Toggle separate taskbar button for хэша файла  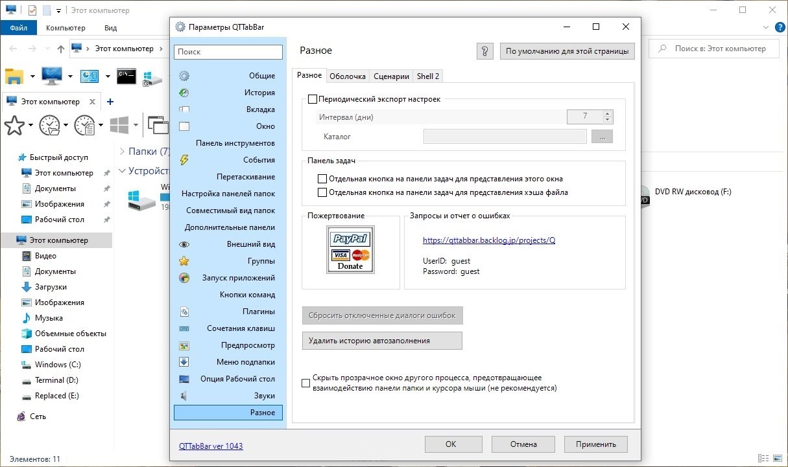(322, 192)
